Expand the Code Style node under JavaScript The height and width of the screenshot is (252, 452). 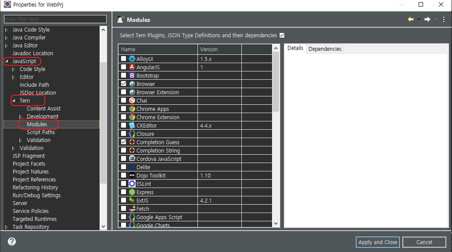coord(13,69)
